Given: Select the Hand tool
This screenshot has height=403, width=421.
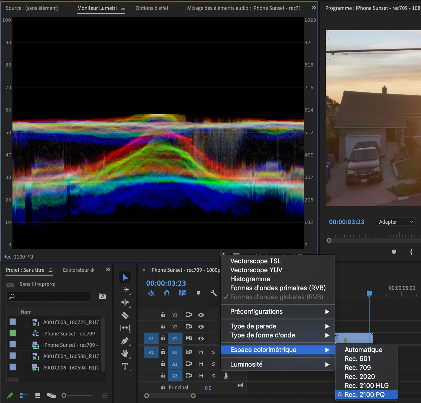Looking at the screenshot, I should (x=125, y=353).
